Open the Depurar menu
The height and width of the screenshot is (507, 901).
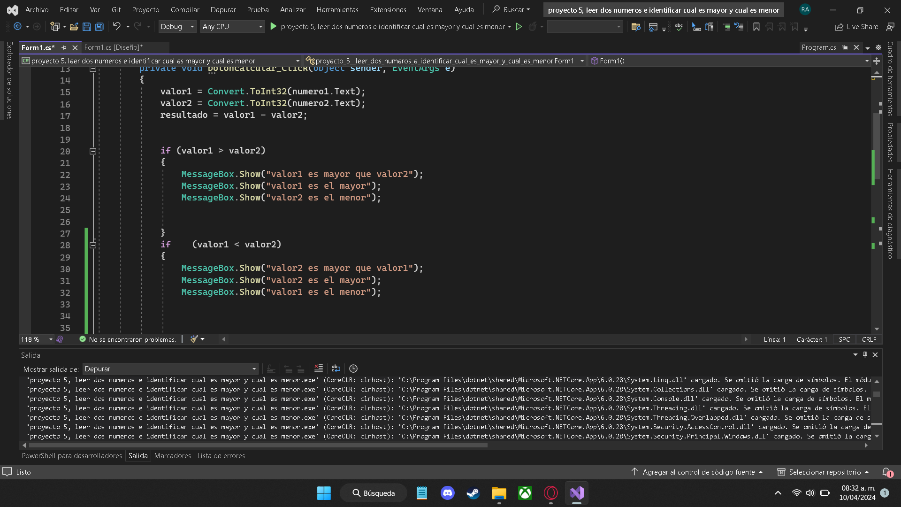pyautogui.click(x=223, y=9)
